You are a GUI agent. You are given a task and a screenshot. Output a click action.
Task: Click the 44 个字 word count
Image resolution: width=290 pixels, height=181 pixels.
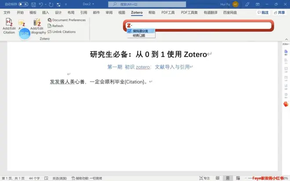[x=34, y=178]
